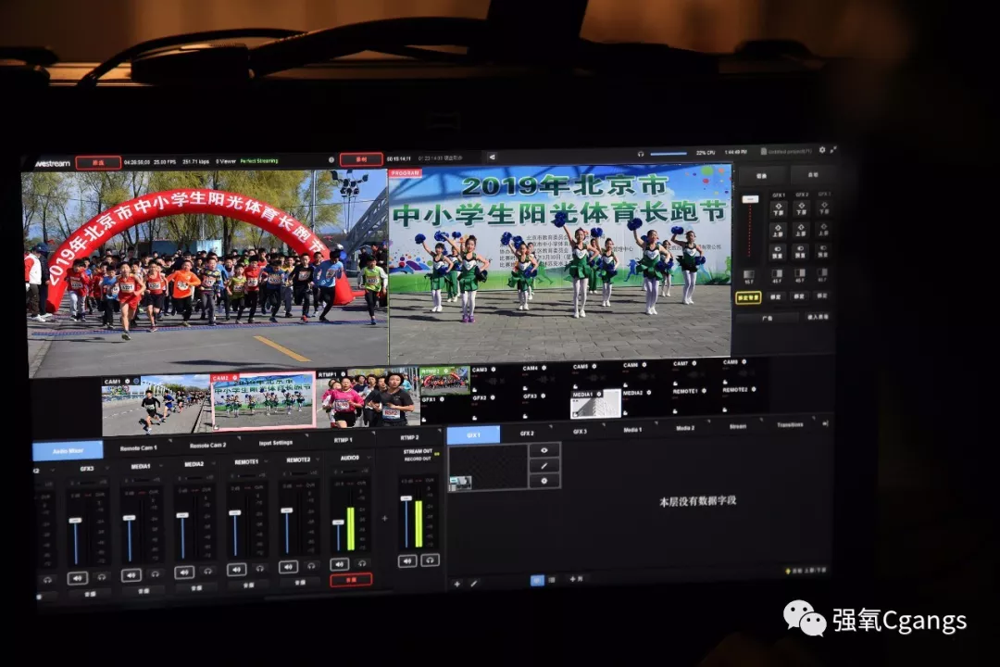Mute the AUDIO9 audio channel
The width and height of the screenshot is (1000, 667).
tap(339, 563)
